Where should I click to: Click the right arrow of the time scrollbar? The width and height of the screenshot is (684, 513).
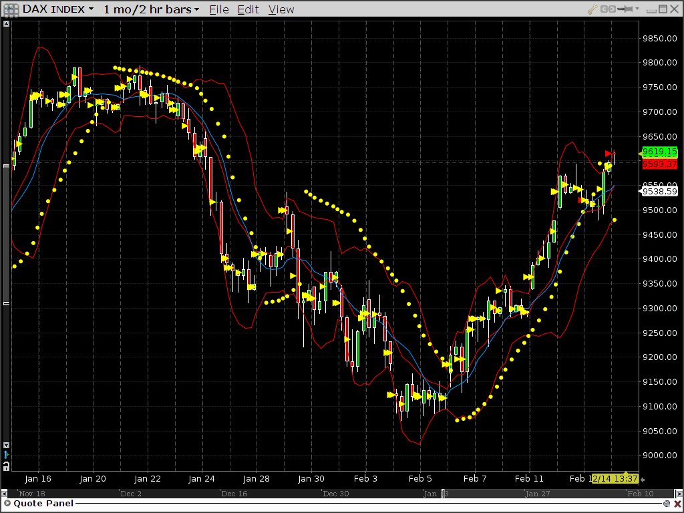click(x=679, y=494)
